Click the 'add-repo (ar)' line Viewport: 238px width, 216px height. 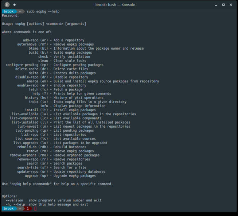pos(54,40)
